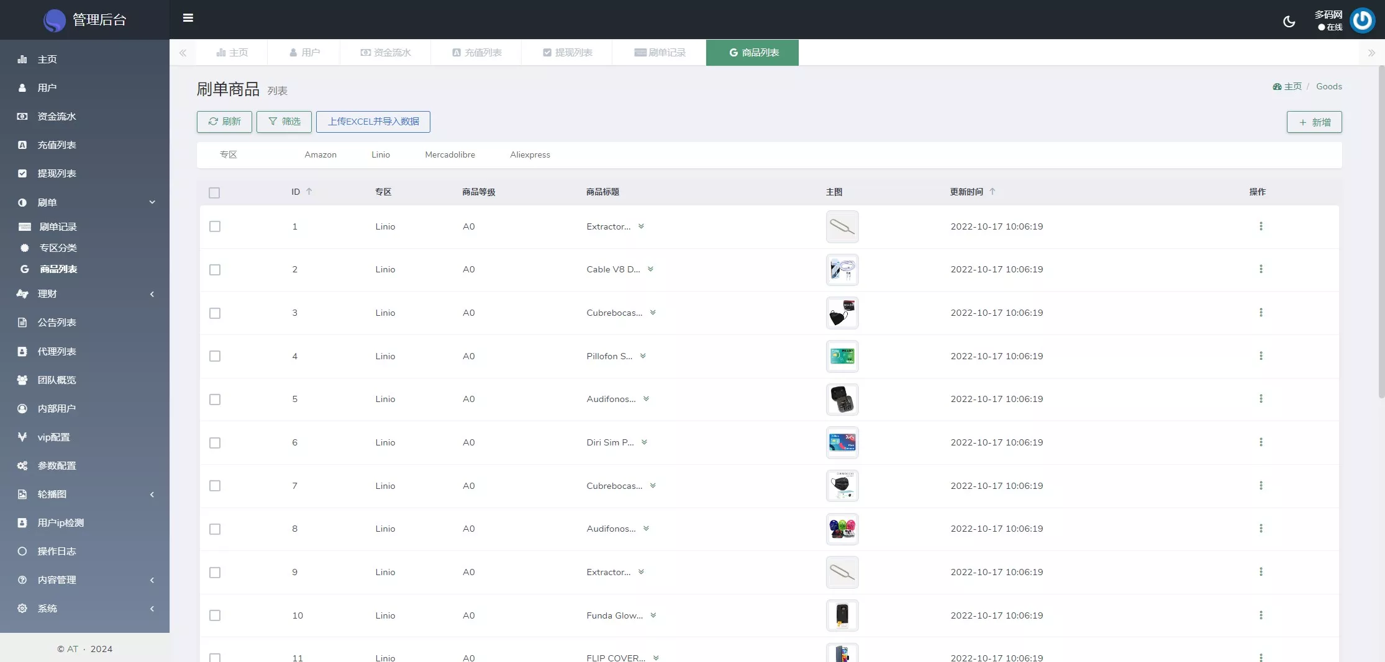
Task: Open the thumbnail image for product 6
Action: click(x=842, y=442)
